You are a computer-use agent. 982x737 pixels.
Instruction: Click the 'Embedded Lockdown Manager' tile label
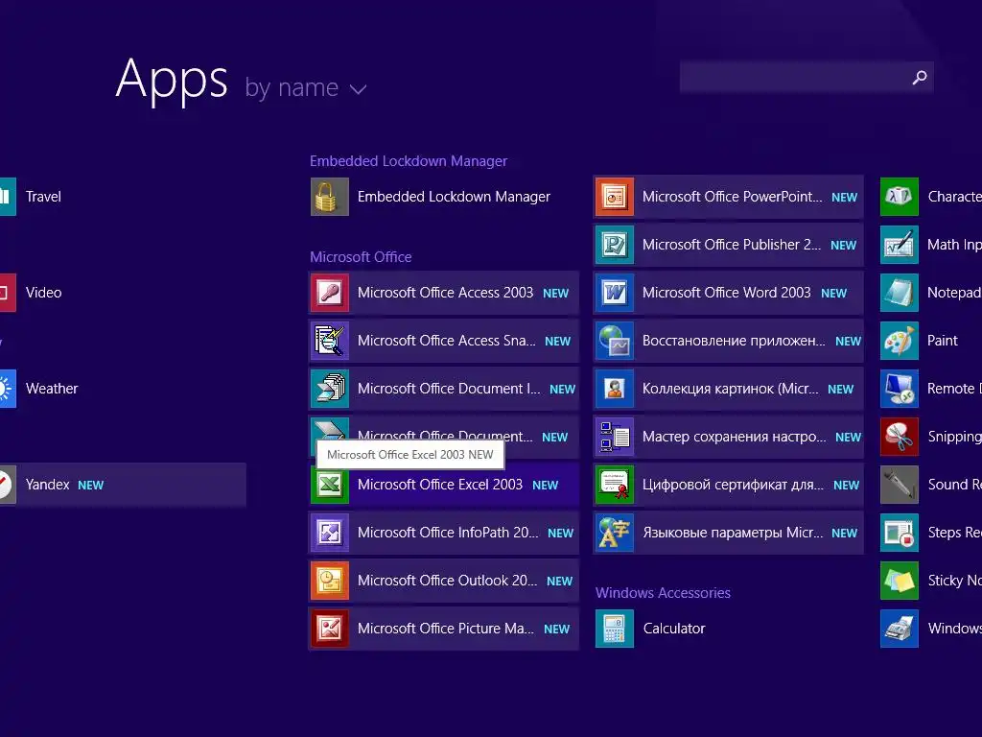click(454, 197)
